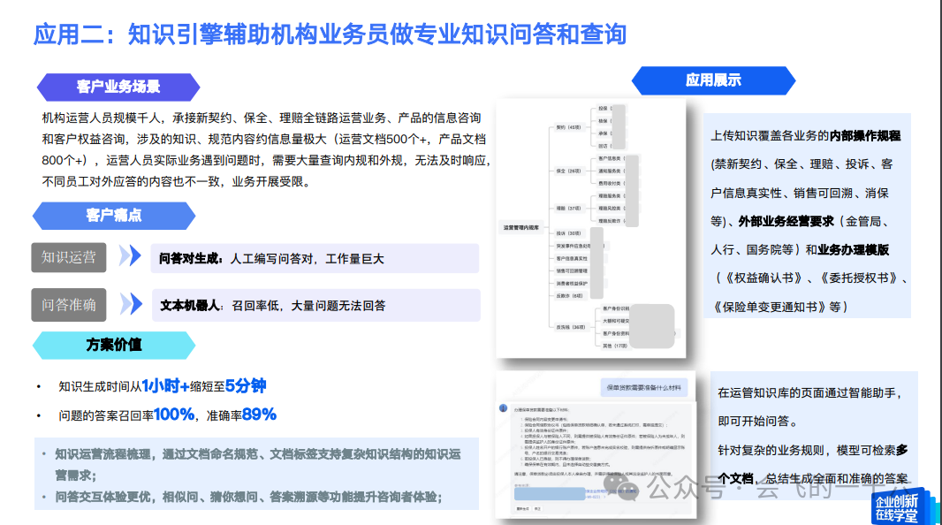This screenshot has height=525, width=942.
Task: Select the 理赔 (37项) mind map node
Action: (x=569, y=209)
